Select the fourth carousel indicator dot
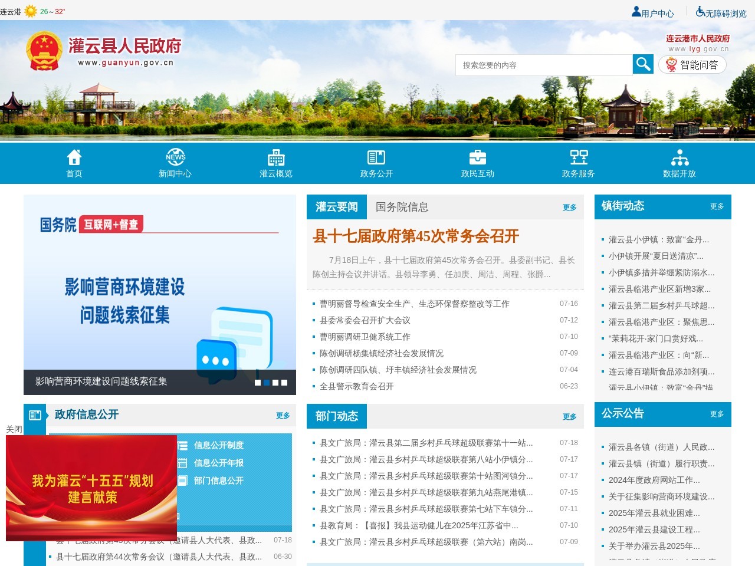The image size is (755, 566). click(x=284, y=382)
